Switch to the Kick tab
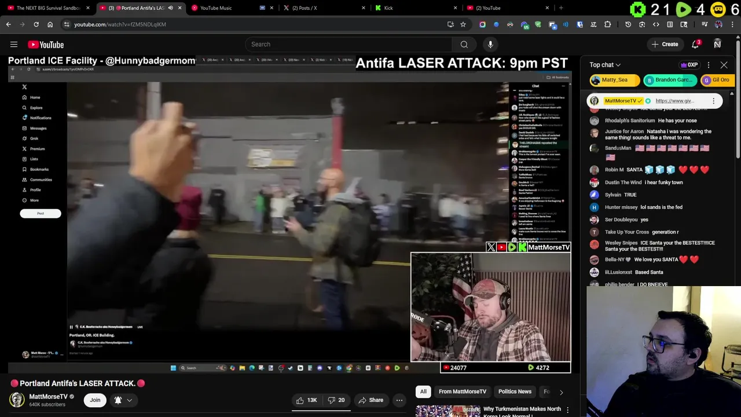 tap(416, 8)
